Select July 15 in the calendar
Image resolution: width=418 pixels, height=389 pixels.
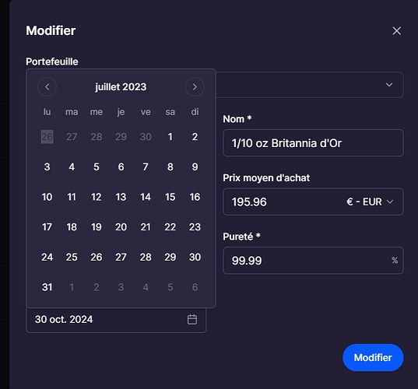coord(170,197)
